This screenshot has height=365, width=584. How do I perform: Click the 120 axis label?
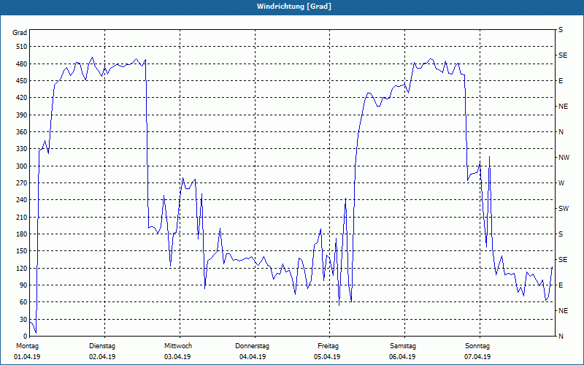tap(22, 268)
